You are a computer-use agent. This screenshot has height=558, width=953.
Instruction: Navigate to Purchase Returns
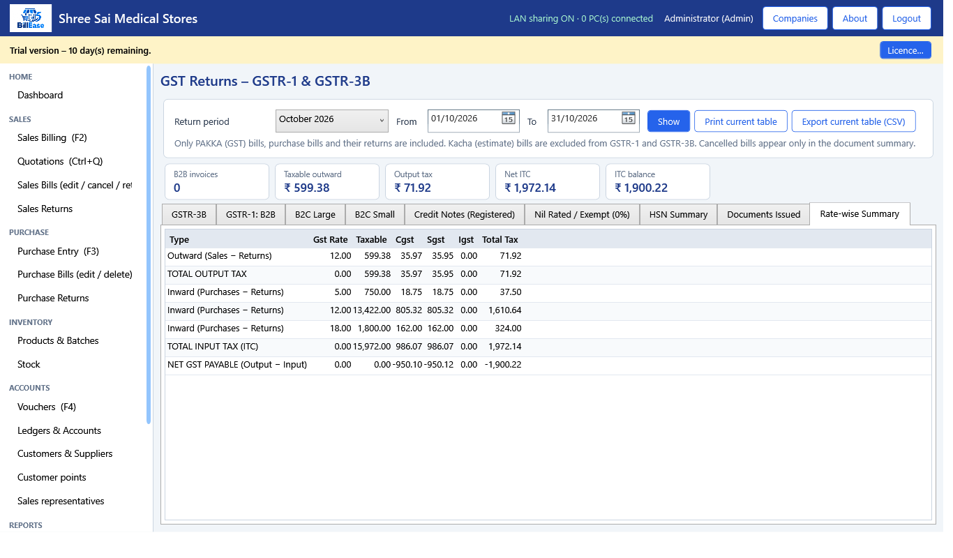click(53, 298)
